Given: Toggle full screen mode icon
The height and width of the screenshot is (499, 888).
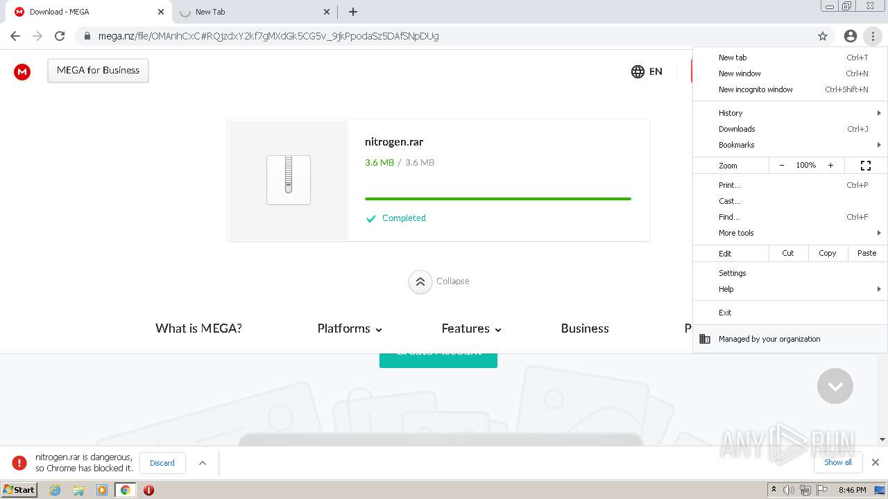Looking at the screenshot, I should (x=866, y=166).
